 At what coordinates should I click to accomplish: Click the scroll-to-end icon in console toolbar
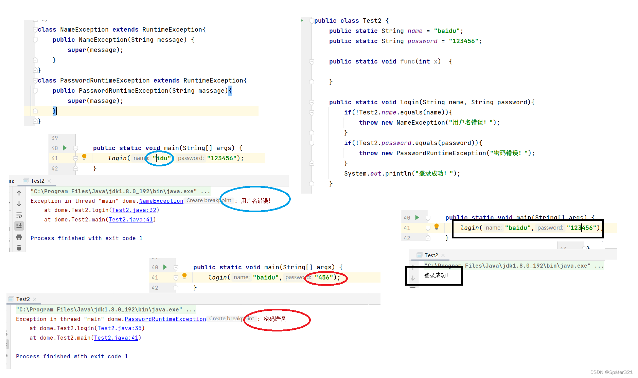click(19, 226)
